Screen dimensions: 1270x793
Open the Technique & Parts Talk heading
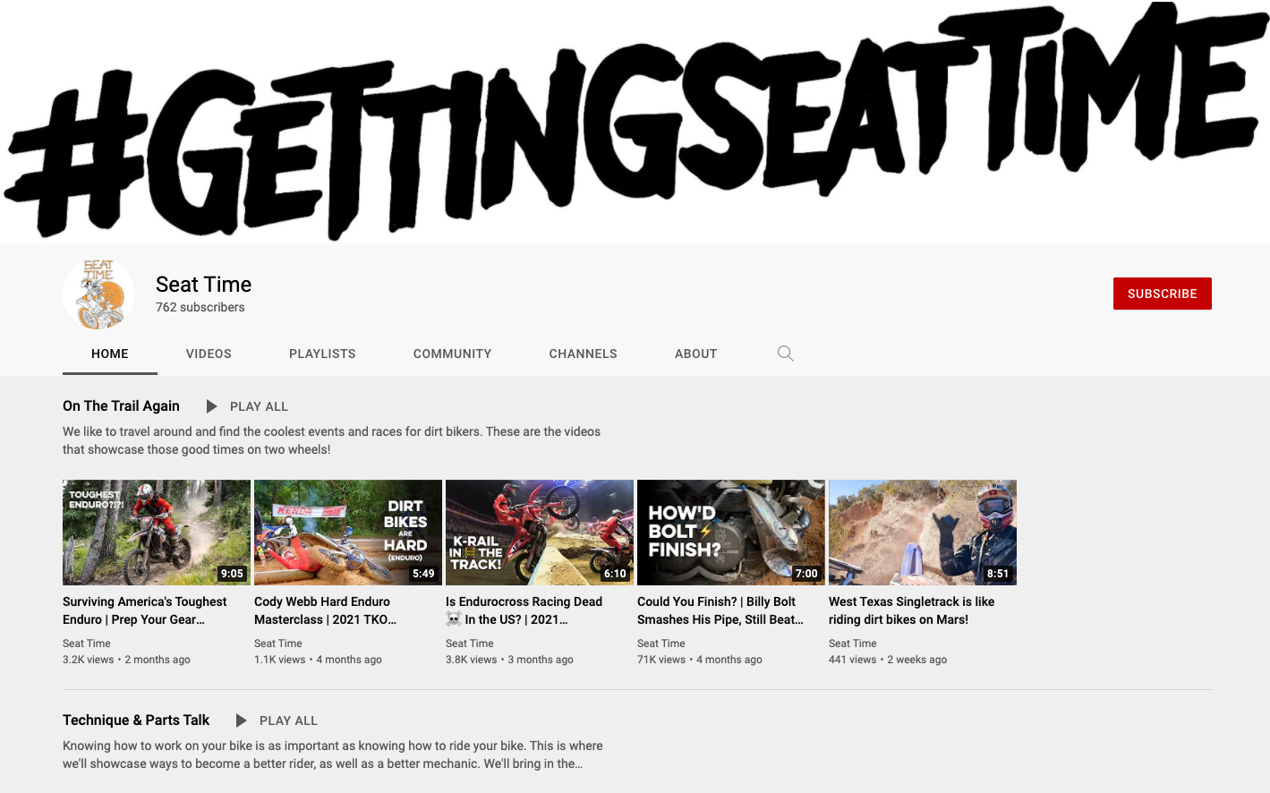pos(136,721)
